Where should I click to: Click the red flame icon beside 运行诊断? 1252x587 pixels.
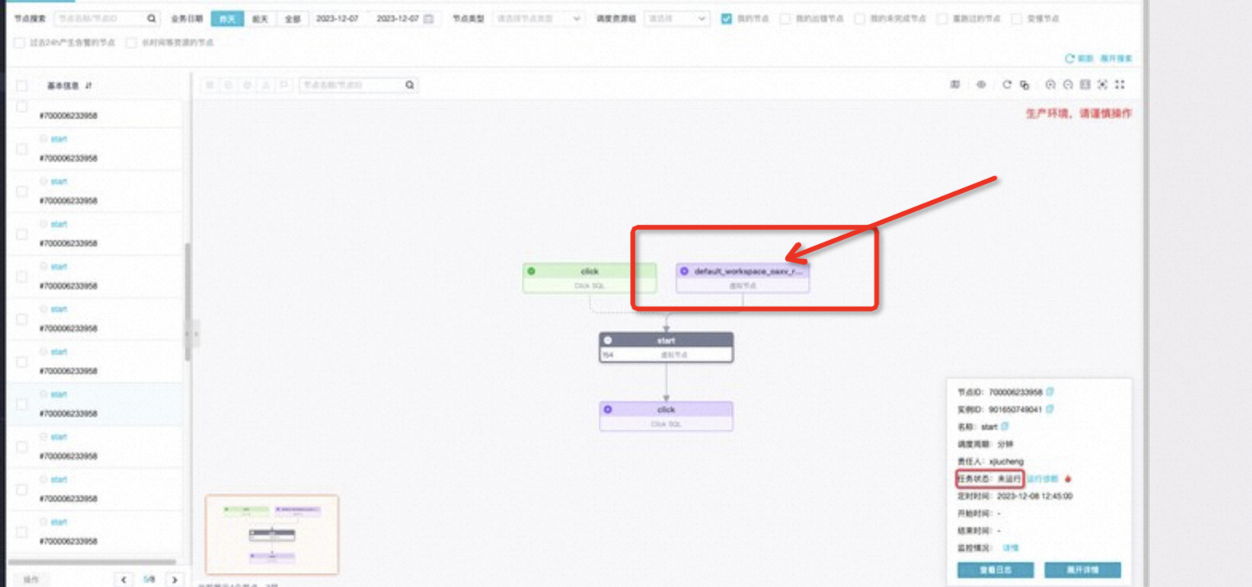(1068, 479)
